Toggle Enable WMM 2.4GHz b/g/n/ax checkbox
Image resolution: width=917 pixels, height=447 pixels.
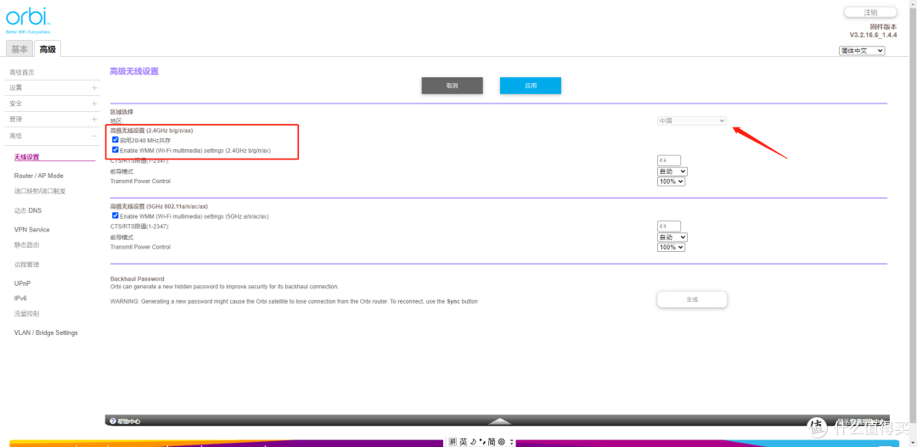coord(115,149)
